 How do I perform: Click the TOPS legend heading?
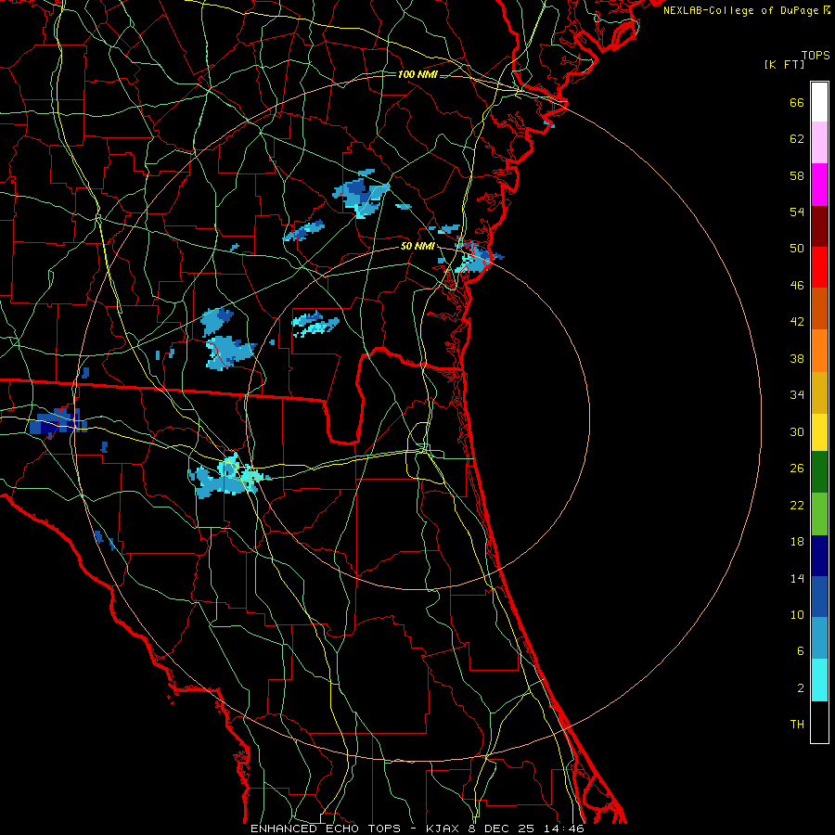[x=816, y=56]
